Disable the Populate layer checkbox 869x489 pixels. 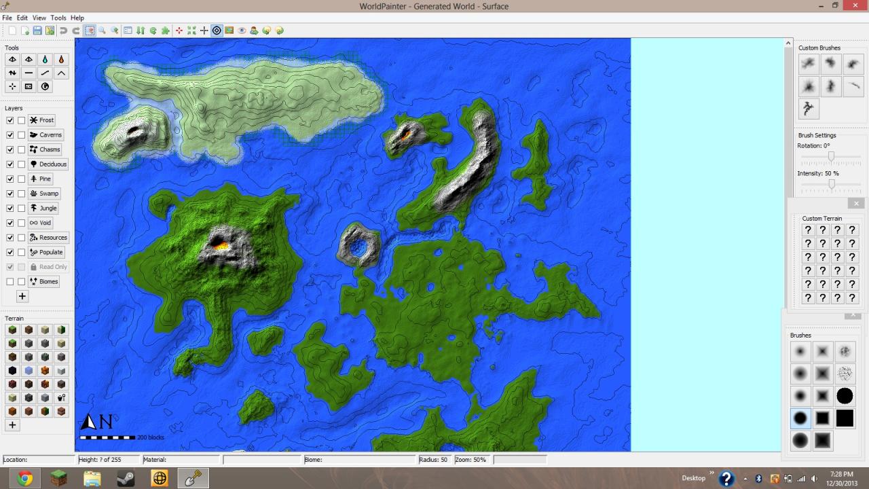10,252
